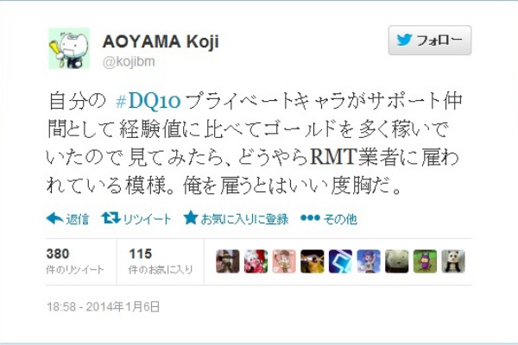This screenshot has height=345, width=518.
Task: Open the pink background mushroom avatar
Action: point(284,261)
